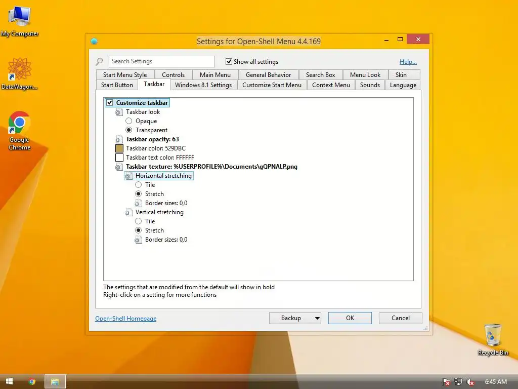Click the 6:45 AM taskbar clock
518x389 pixels.
496,382
